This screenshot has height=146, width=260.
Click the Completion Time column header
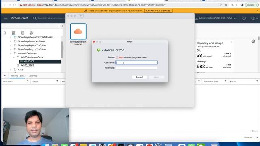point(211,82)
